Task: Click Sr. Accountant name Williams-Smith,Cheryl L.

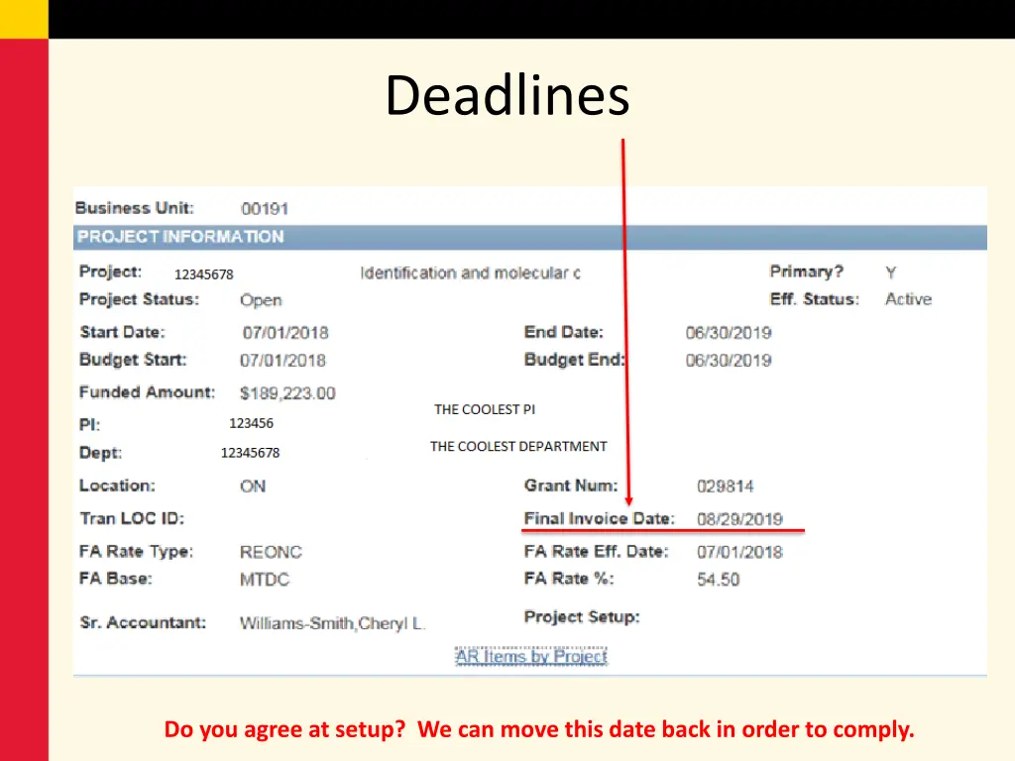Action: 332,624
